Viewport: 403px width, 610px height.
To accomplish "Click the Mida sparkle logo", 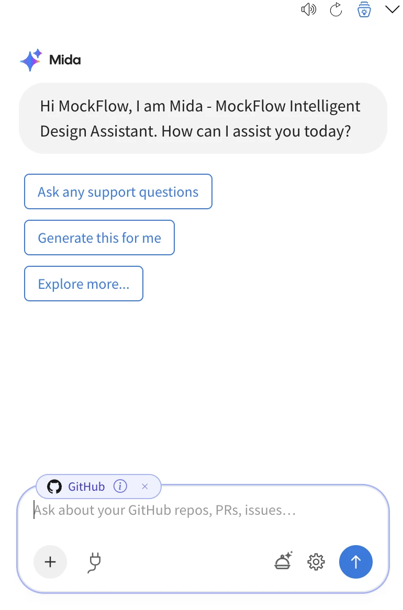I will pos(31,60).
